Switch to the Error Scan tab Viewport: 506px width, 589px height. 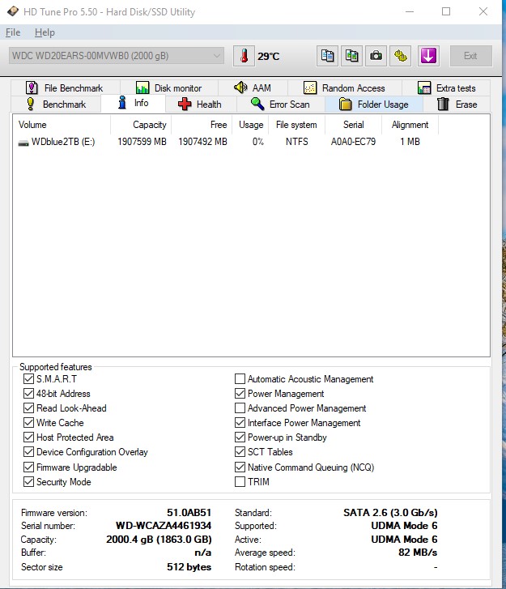(280, 104)
